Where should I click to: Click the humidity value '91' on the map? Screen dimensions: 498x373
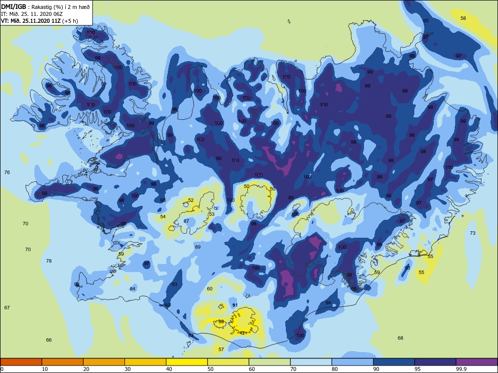(x=235, y=305)
